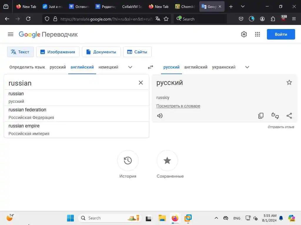Open the Google apps grid
This screenshot has height=225, width=301.
[x=257, y=34]
